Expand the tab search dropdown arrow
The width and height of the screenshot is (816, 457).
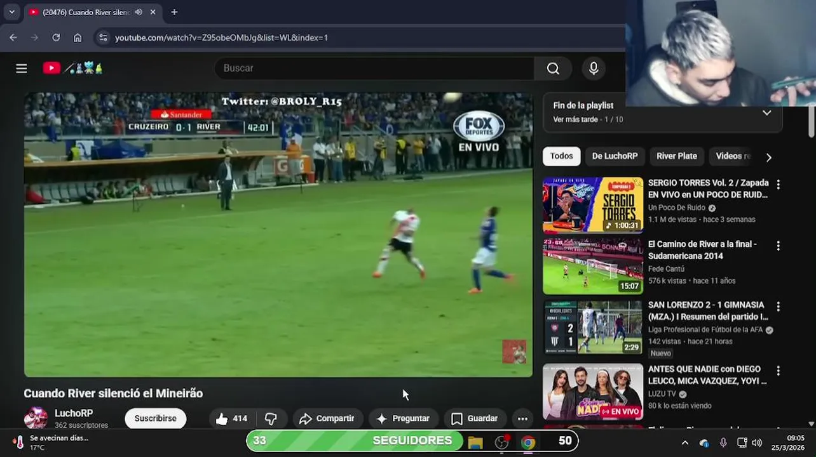[x=11, y=12]
